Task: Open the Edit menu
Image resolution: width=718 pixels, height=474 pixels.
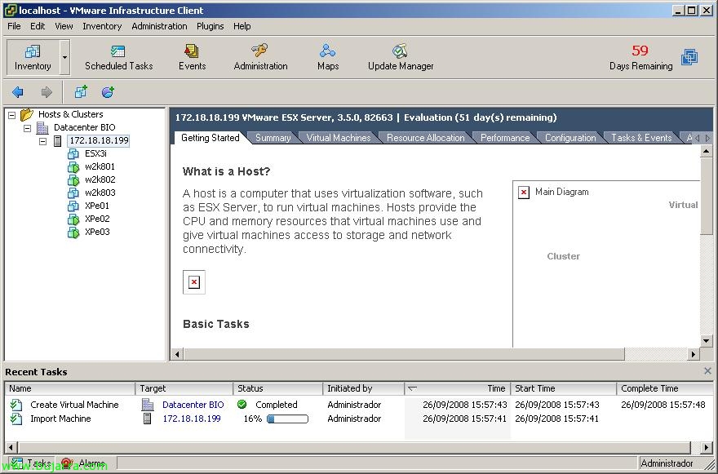Action: coord(38,26)
